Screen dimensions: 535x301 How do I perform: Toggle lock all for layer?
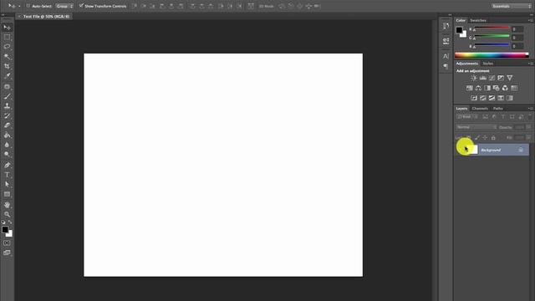pos(493,137)
